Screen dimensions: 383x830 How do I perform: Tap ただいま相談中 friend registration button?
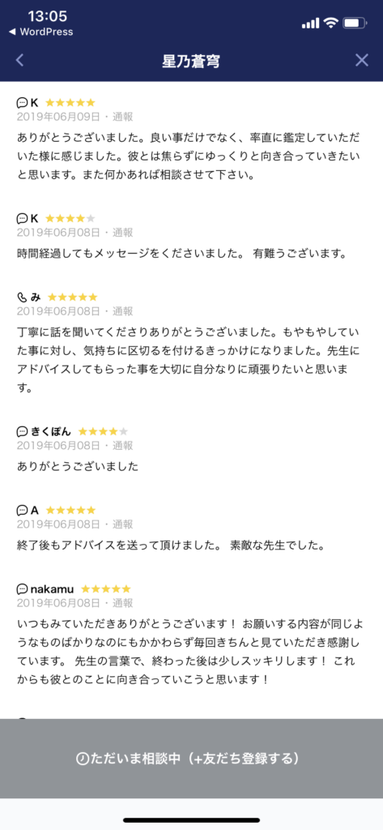(191, 758)
